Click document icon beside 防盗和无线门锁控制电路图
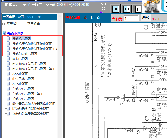 pos(8,109)
